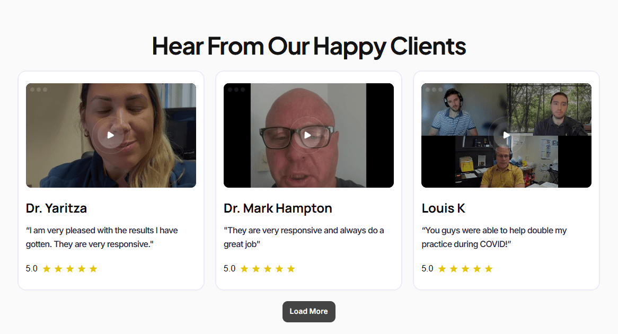Play Louis K's testimonial video
Viewport: 618px width, 334px height.
pyautogui.click(x=506, y=135)
